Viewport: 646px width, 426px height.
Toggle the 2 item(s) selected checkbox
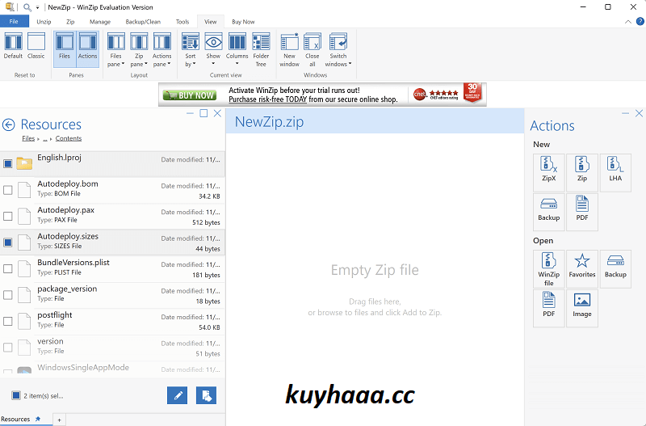click(x=16, y=396)
